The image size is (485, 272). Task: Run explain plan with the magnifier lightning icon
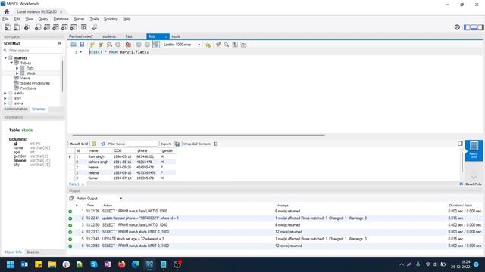tap(109, 45)
